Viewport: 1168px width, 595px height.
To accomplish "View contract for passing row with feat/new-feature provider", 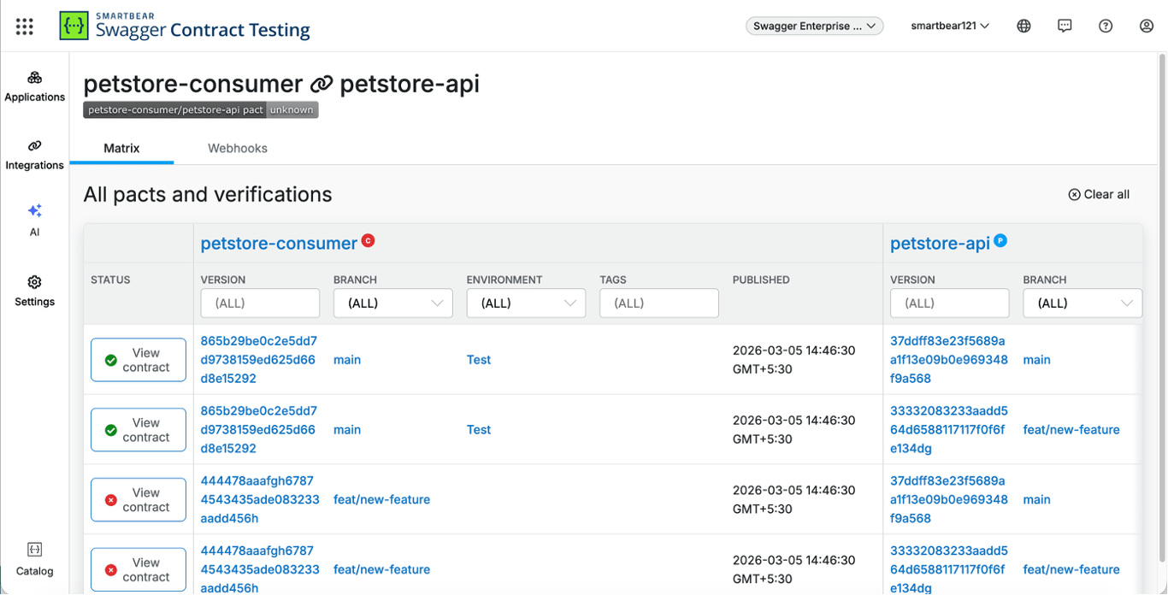I will coord(139,430).
